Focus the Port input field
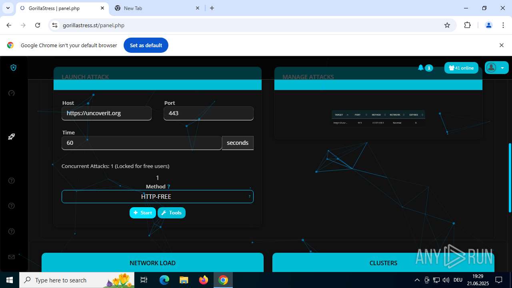The width and height of the screenshot is (512, 288). 208,113
